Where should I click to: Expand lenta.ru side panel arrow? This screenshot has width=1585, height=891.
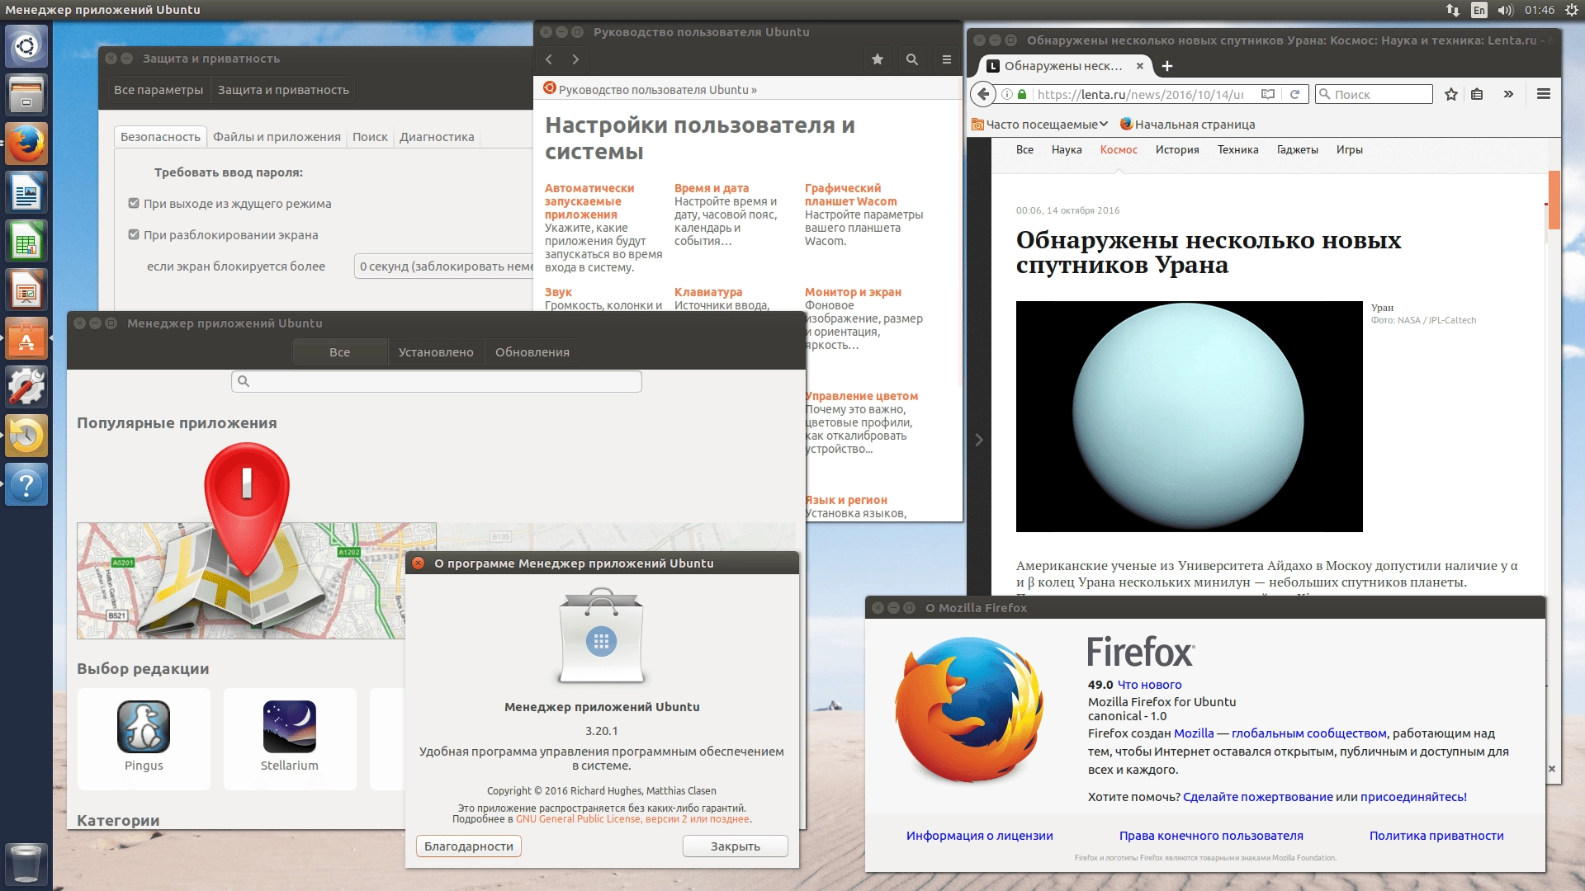pos(979,440)
